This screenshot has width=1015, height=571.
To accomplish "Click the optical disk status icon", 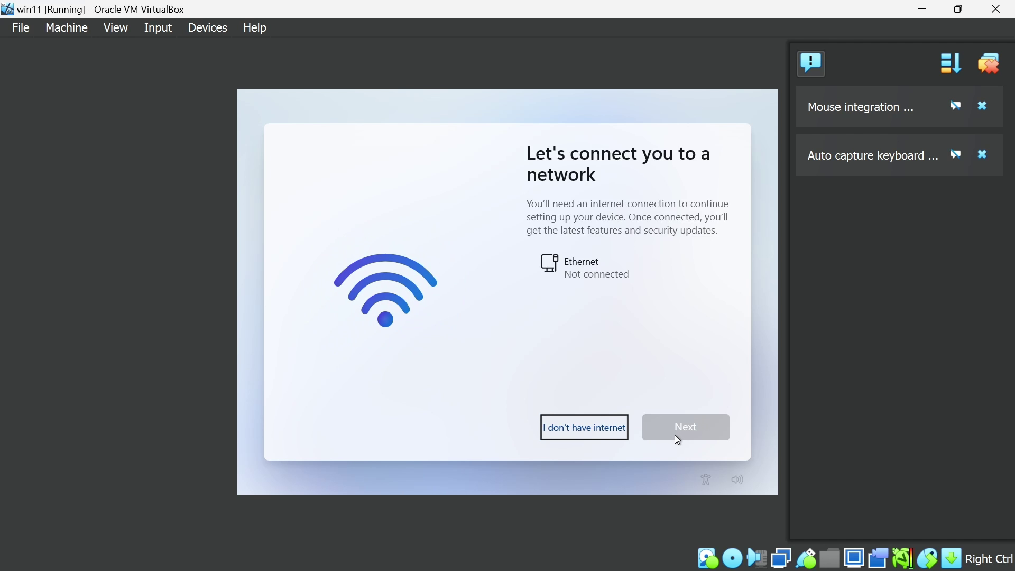I will pyautogui.click(x=733, y=558).
